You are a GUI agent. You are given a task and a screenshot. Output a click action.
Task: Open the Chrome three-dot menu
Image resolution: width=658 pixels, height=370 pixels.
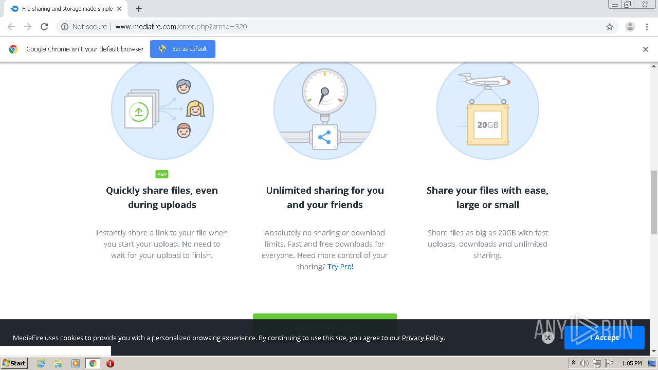coord(647,27)
